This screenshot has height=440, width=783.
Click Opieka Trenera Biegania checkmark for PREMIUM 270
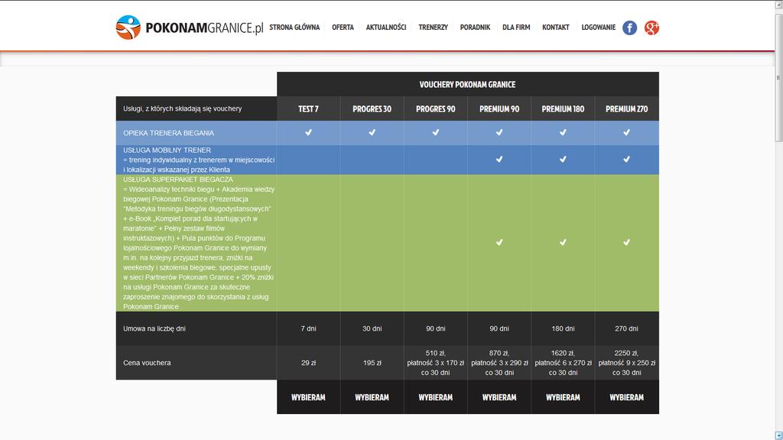coord(627,132)
